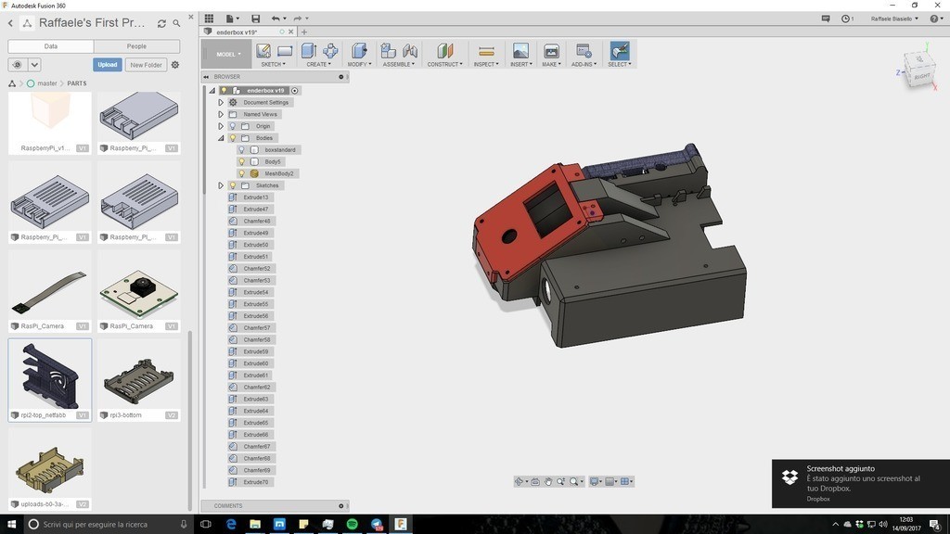
Task: Show the boxstandard body via its bulb
Action: 241,149
